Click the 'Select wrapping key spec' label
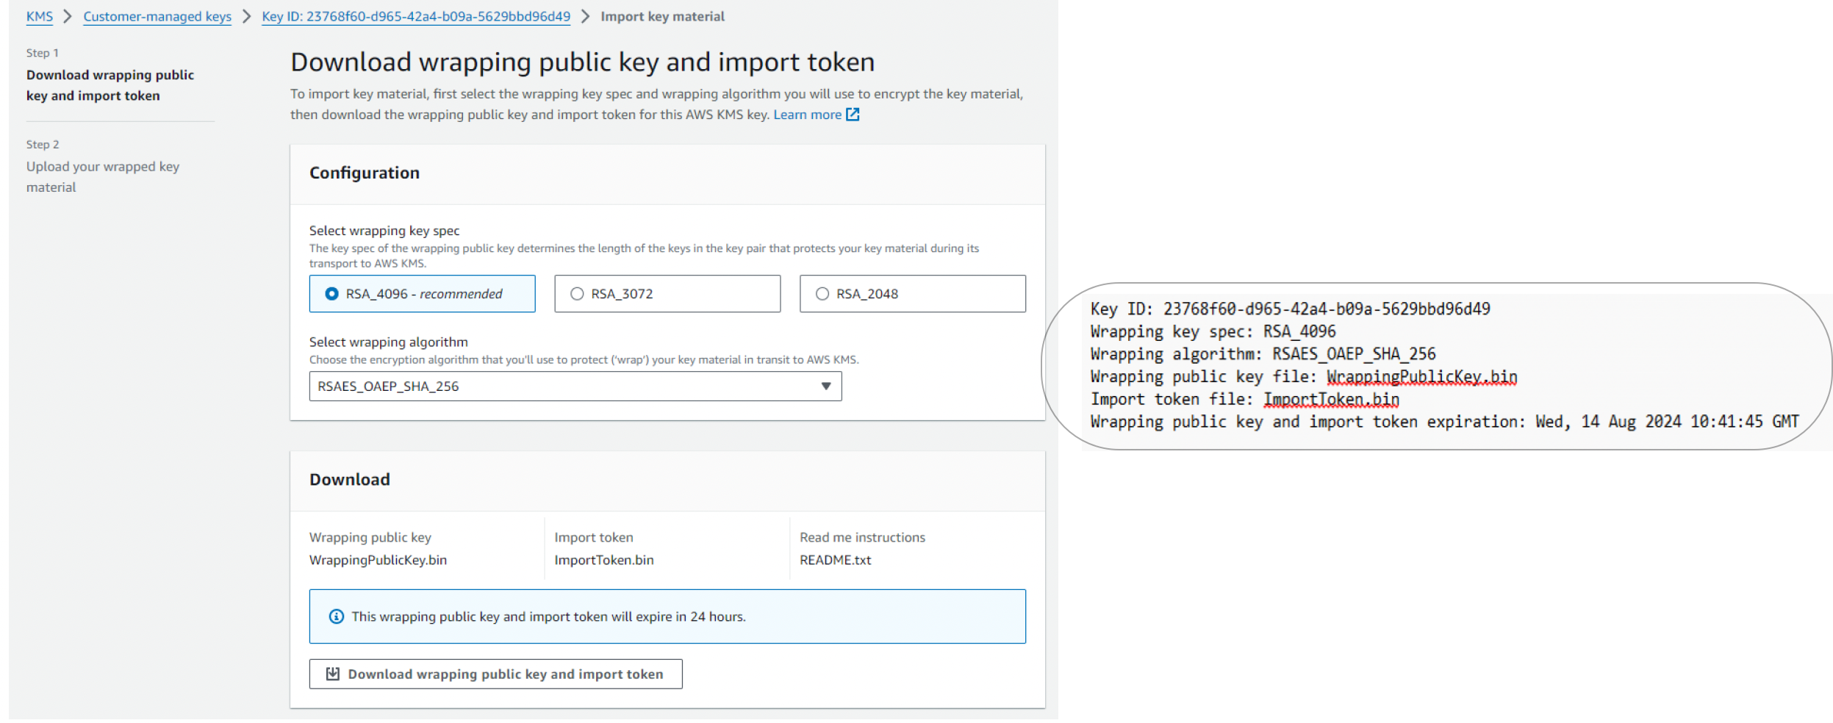The width and height of the screenshot is (1833, 723). 384,231
